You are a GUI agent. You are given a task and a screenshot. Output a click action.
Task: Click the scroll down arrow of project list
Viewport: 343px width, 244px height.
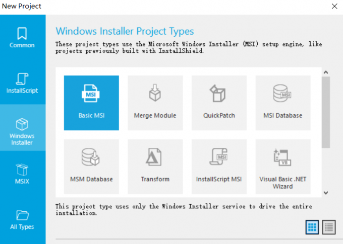(326, 193)
